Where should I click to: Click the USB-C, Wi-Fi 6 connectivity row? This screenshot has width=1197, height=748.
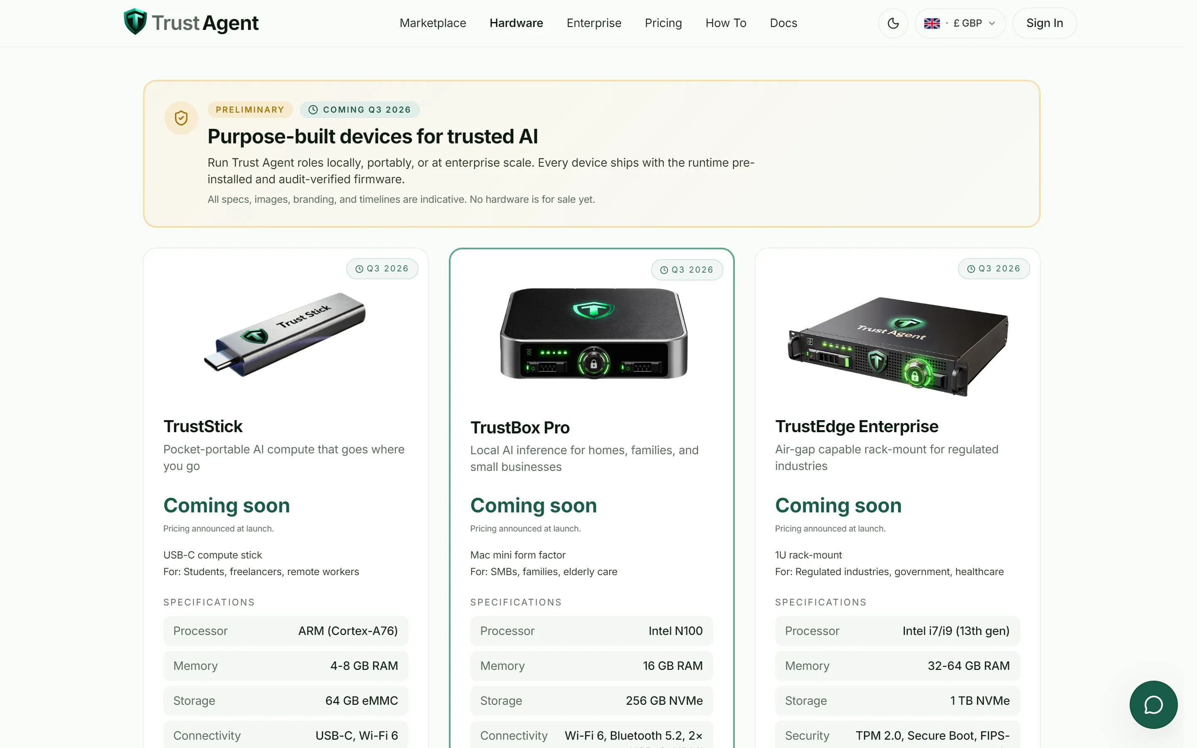tap(286, 736)
